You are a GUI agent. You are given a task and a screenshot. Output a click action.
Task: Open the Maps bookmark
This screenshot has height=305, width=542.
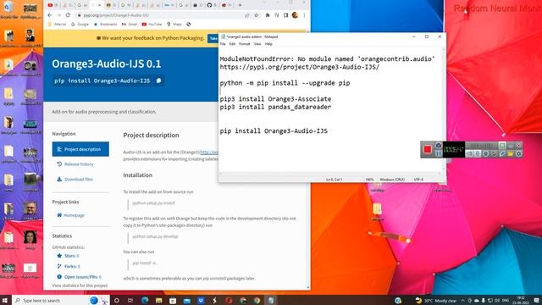(x=174, y=25)
